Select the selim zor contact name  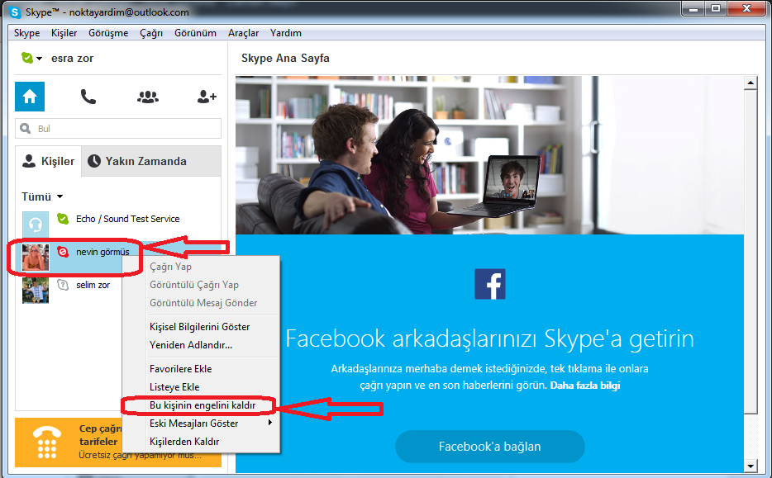pos(93,285)
